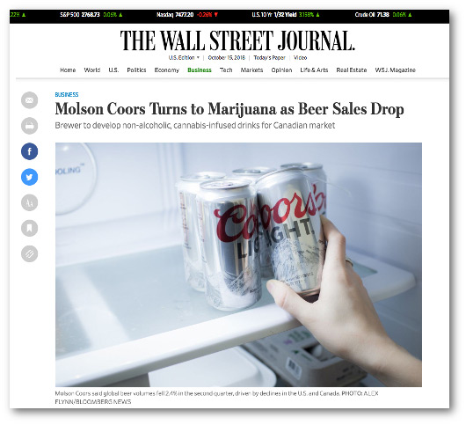The height and width of the screenshot is (425, 466).
Task: Open the Life & Arts section
Action: pos(314,70)
